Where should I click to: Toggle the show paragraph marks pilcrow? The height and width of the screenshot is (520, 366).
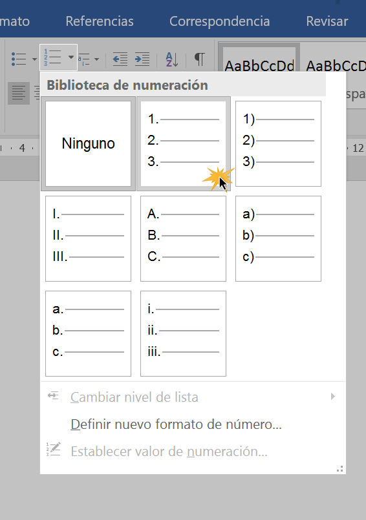coord(199,59)
